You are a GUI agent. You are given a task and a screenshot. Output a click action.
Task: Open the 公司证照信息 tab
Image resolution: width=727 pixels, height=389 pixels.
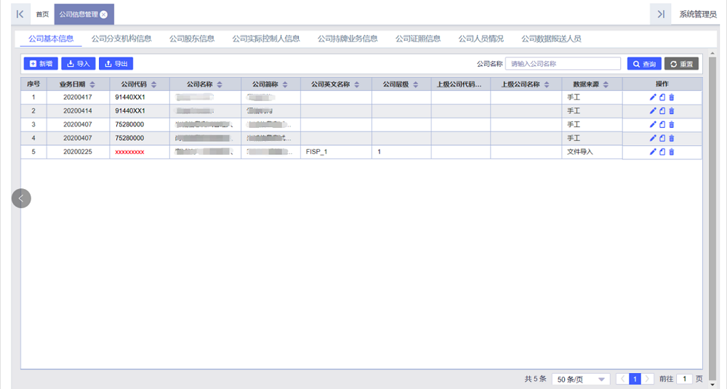pyautogui.click(x=418, y=39)
